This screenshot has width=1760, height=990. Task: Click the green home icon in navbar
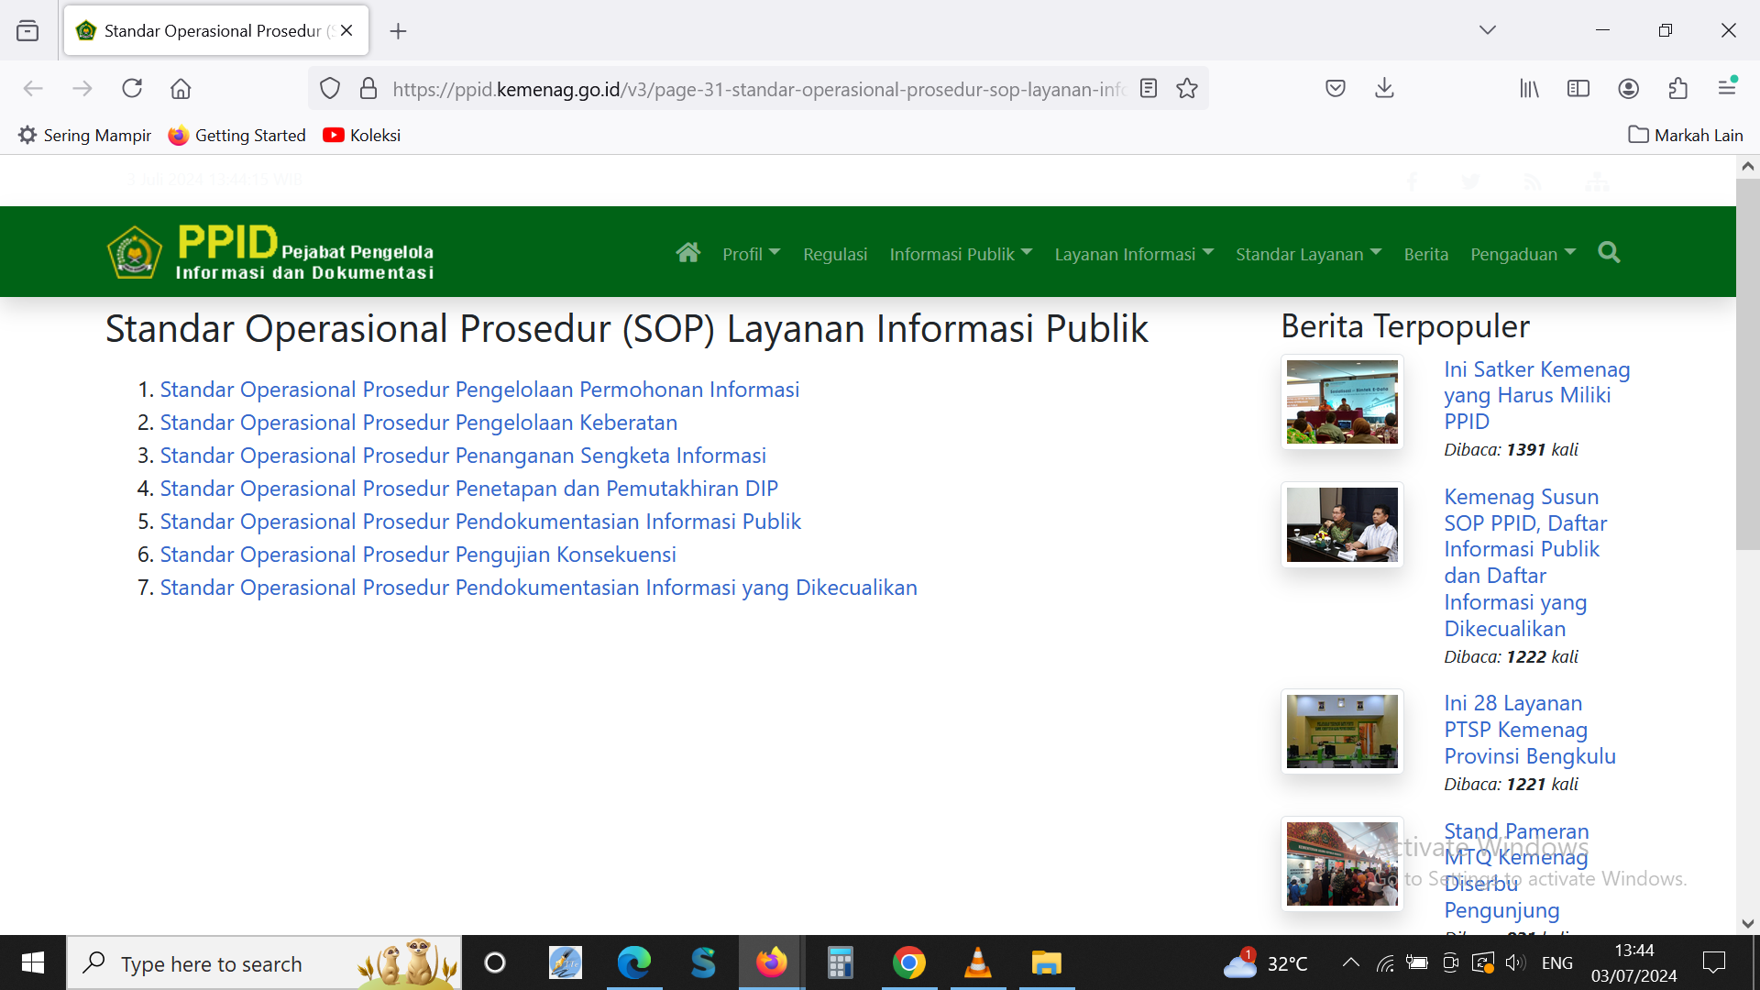point(687,253)
